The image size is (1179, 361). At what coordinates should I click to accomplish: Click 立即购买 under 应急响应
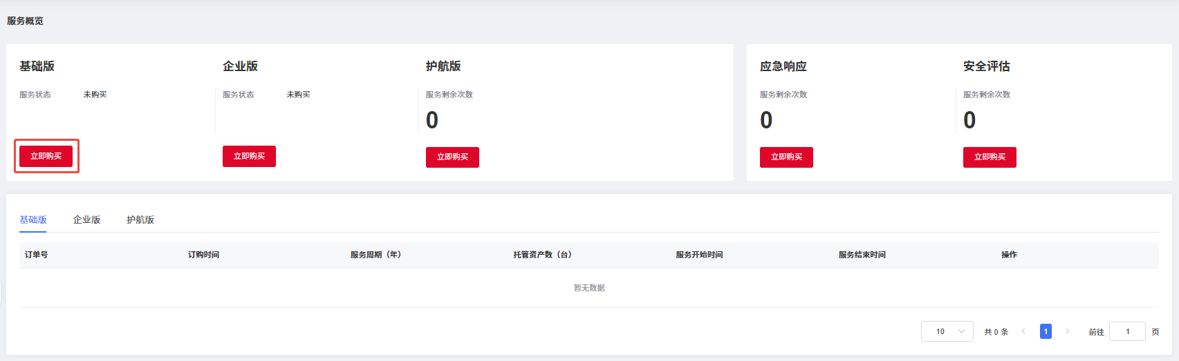(x=786, y=157)
